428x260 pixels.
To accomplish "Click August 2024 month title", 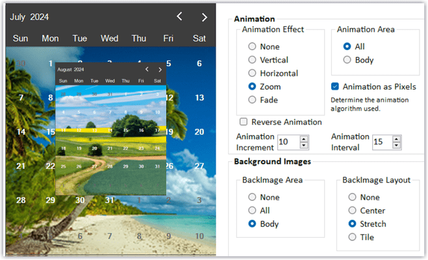I will click(x=71, y=70).
